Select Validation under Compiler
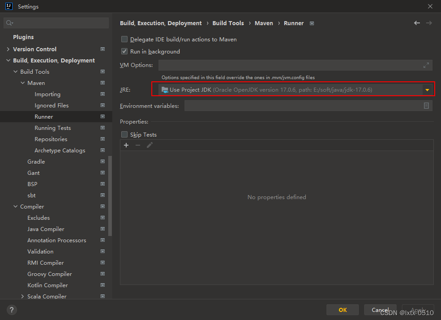This screenshot has height=320, width=441. [x=40, y=252]
